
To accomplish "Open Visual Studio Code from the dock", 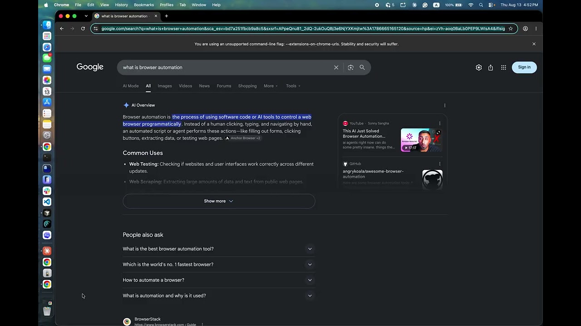I will point(47,201).
